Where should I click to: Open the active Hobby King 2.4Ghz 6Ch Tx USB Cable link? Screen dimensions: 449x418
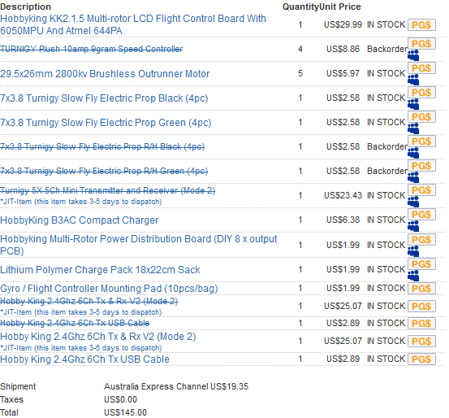(84, 359)
